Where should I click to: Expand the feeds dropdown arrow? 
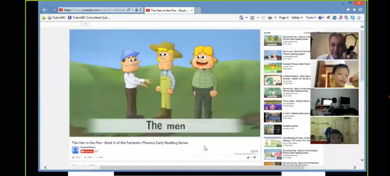[x=258, y=18]
